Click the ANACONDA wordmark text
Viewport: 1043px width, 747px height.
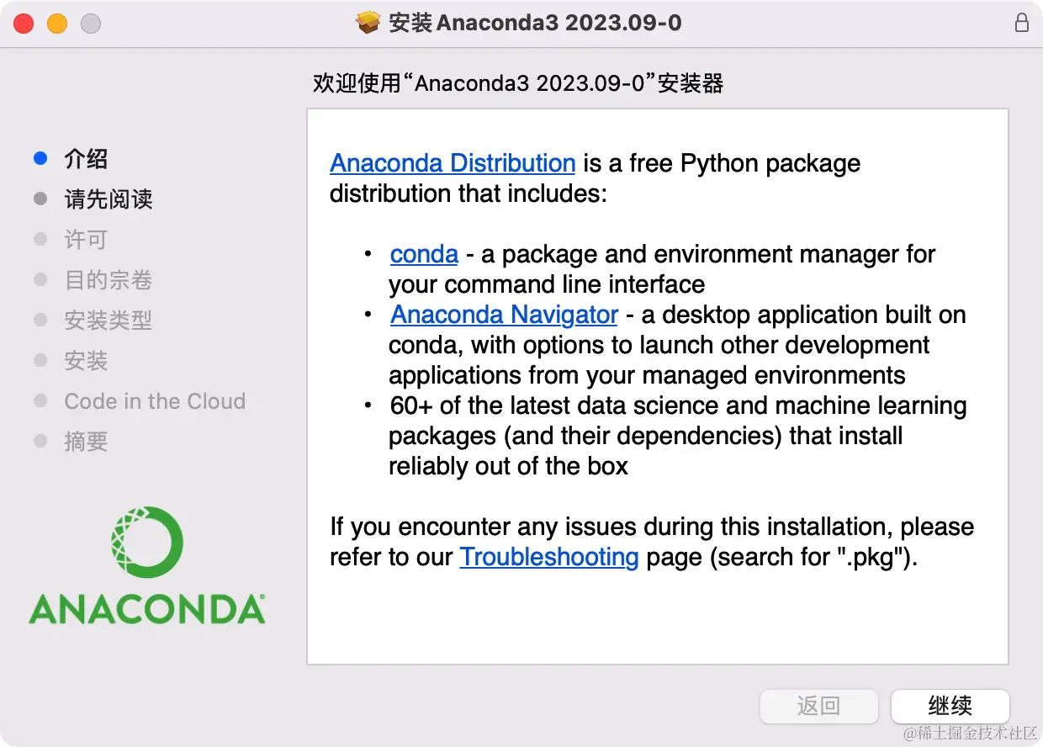[147, 609]
